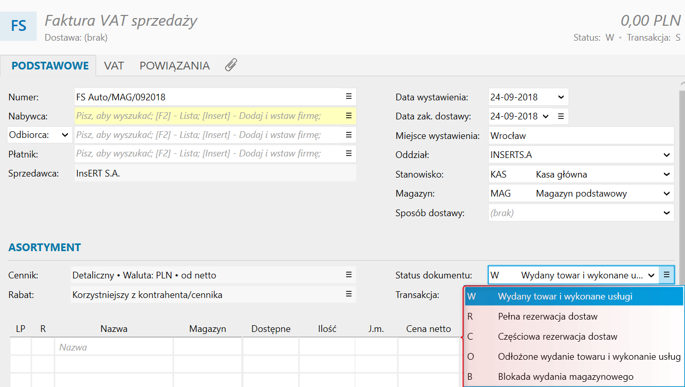This screenshot has height=387, width=685.
Task: Click the ASORTYMENT section heading
Action: pos(45,248)
